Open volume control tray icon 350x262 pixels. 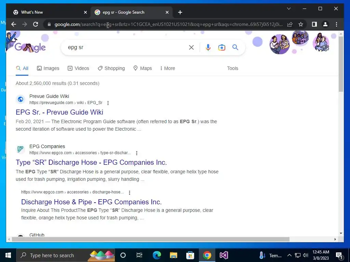point(306,255)
